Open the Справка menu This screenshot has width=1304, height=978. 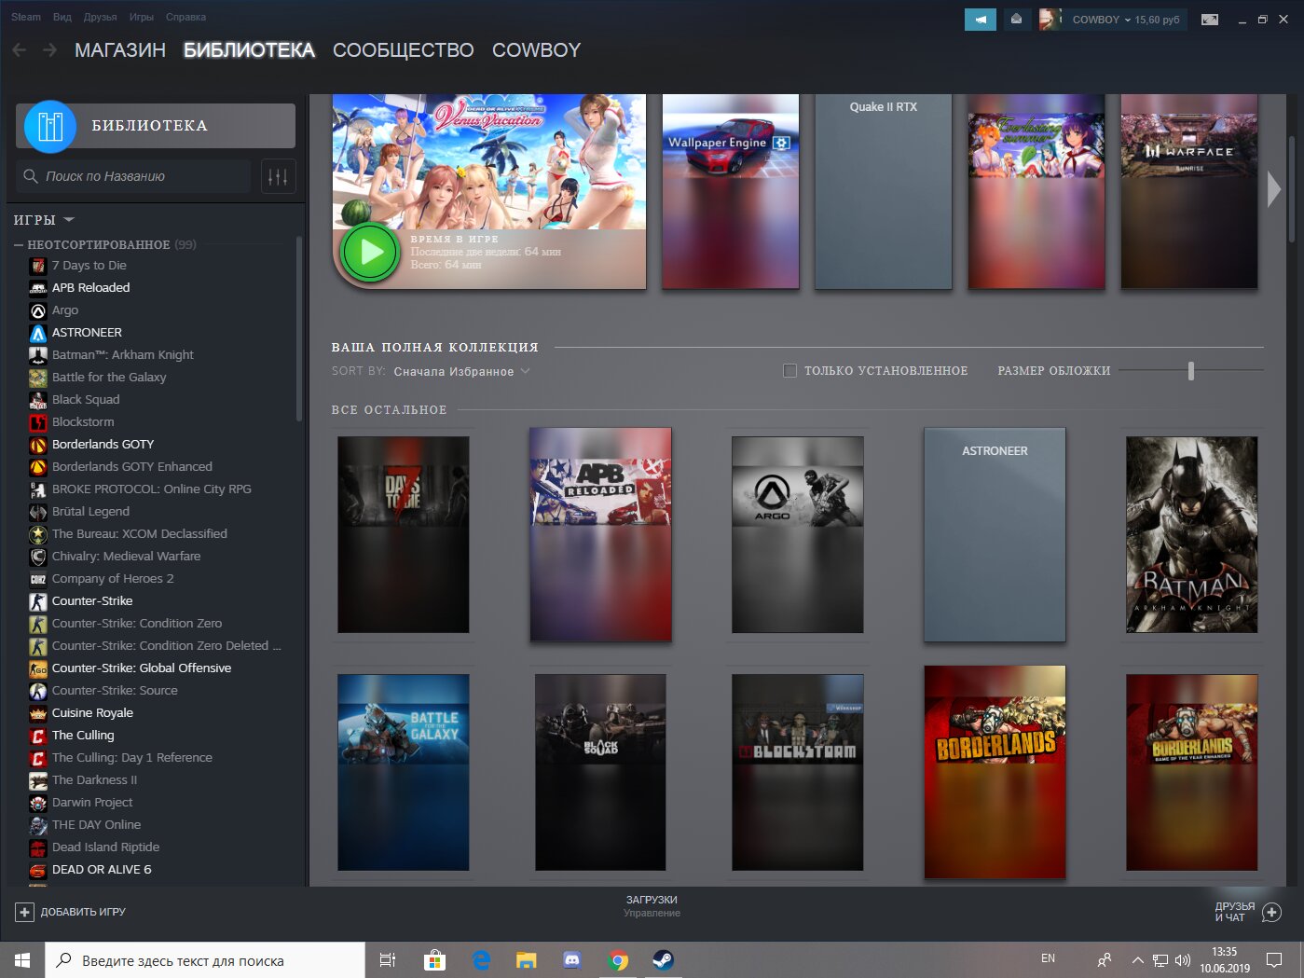(185, 17)
